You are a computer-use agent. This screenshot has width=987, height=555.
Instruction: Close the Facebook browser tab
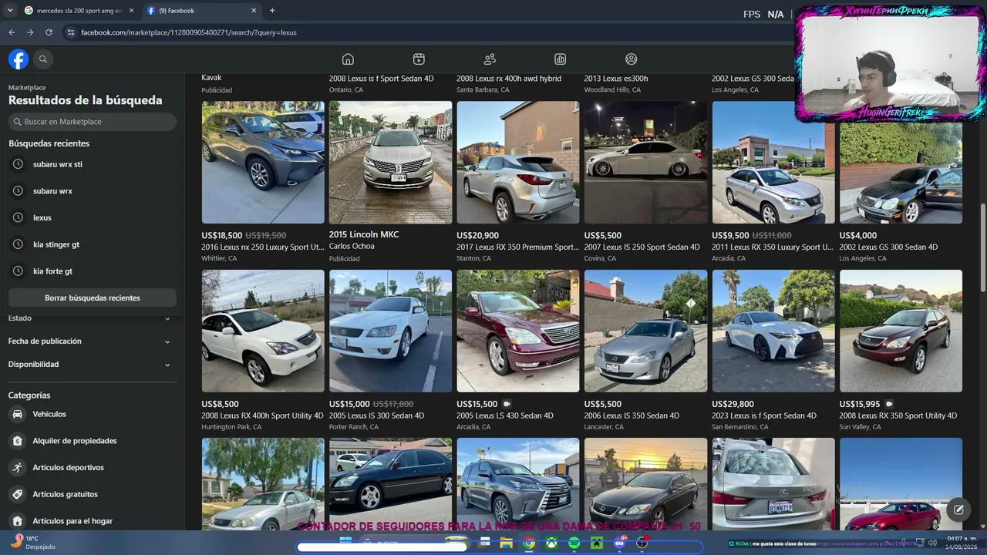[254, 11]
